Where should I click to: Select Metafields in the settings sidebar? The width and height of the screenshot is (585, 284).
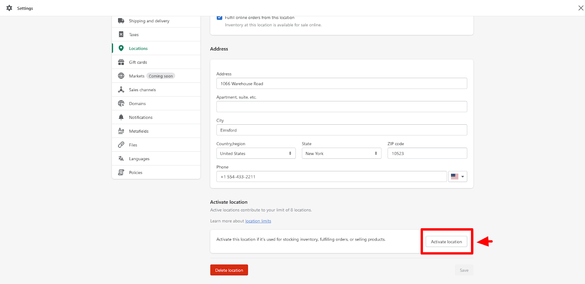(139, 131)
